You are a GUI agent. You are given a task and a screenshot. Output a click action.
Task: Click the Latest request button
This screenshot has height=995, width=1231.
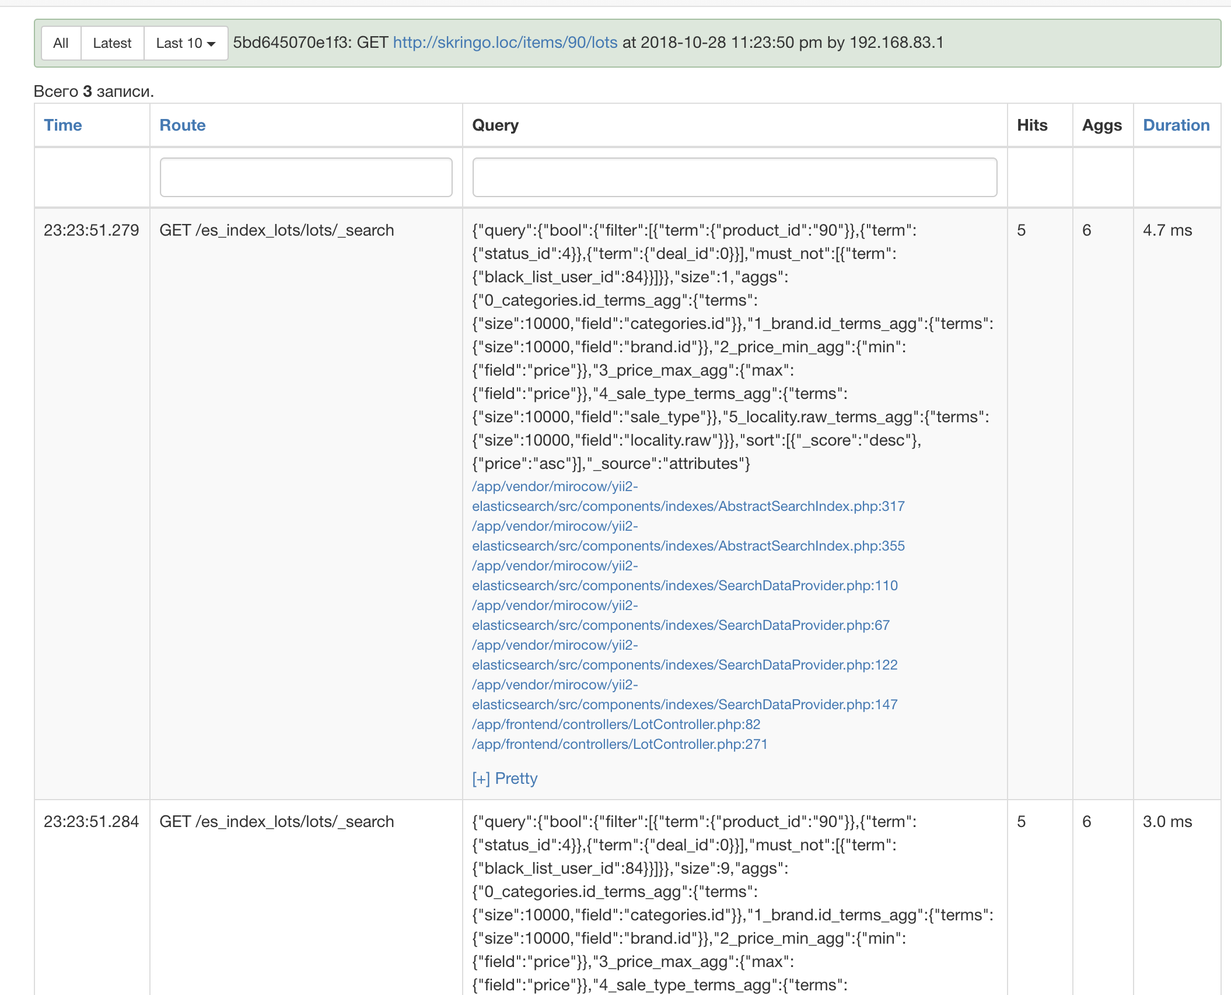112,43
